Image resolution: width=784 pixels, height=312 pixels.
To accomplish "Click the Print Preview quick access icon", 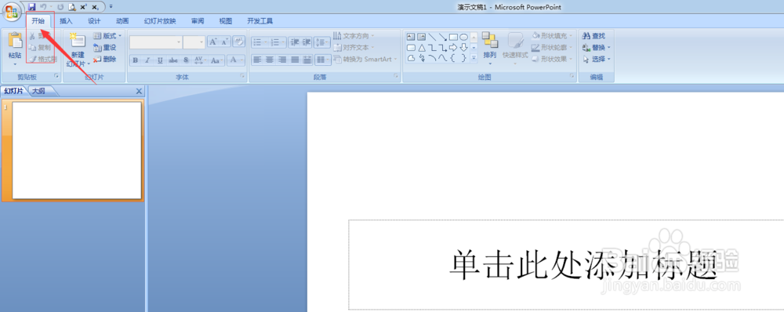I will click(72, 6).
